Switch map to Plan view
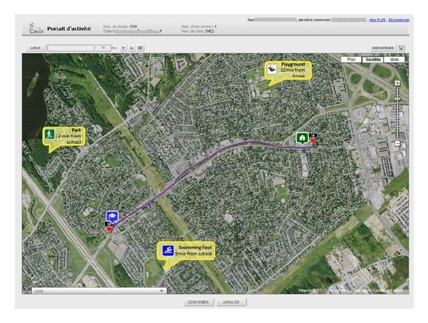The image size is (428, 323). coord(351,60)
